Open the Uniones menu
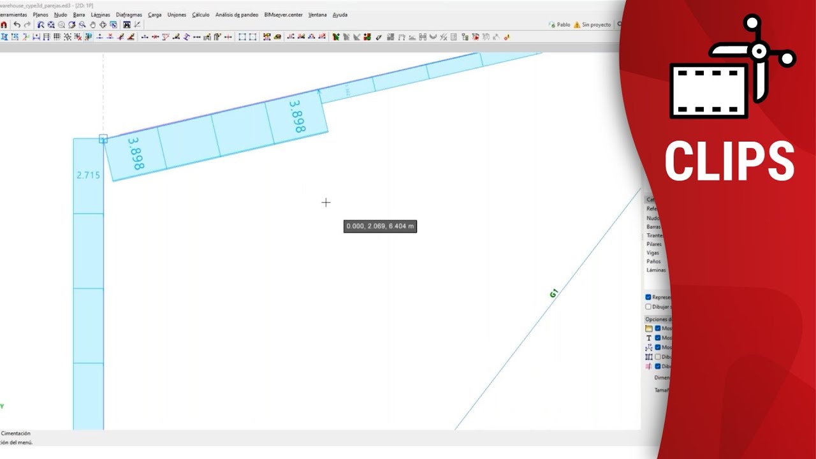 click(x=177, y=15)
